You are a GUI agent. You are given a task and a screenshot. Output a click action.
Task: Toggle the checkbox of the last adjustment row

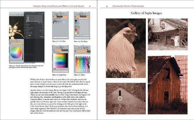point(26,38)
